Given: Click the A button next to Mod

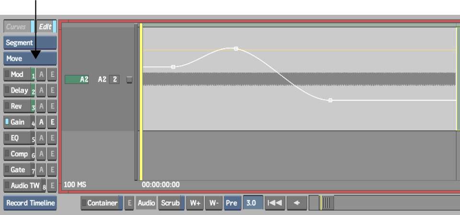Looking at the screenshot, I should tap(41, 75).
